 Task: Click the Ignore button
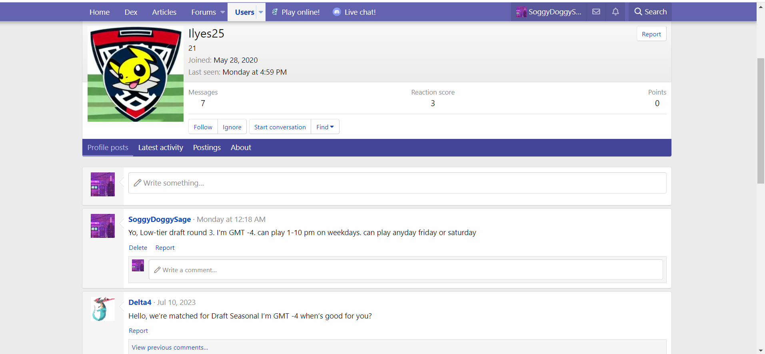[x=232, y=127]
